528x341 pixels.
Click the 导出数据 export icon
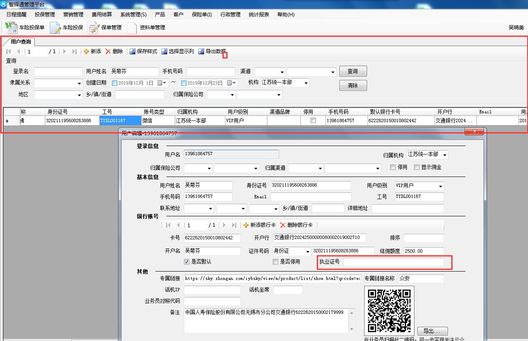pyautogui.click(x=202, y=51)
